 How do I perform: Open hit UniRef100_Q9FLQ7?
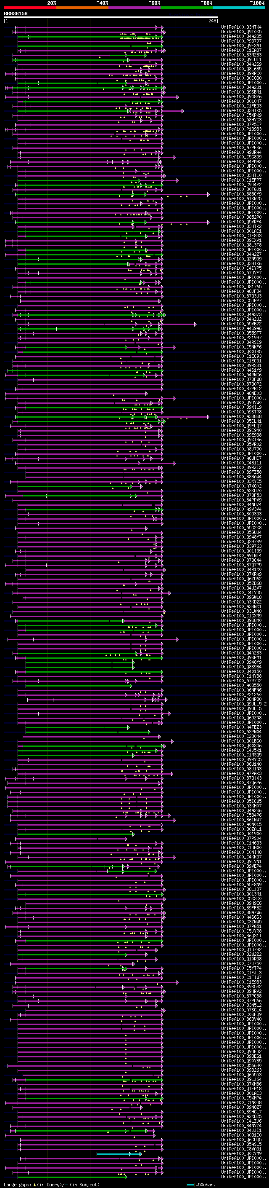[241, 426]
